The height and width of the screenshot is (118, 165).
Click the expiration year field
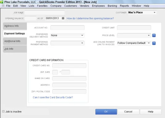click(x=66, y=72)
